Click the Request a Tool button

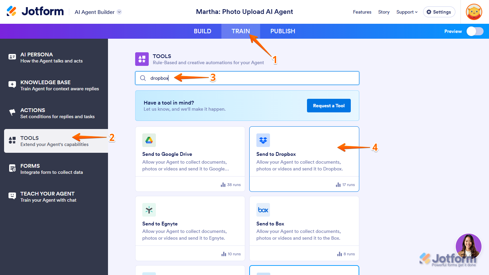click(329, 106)
